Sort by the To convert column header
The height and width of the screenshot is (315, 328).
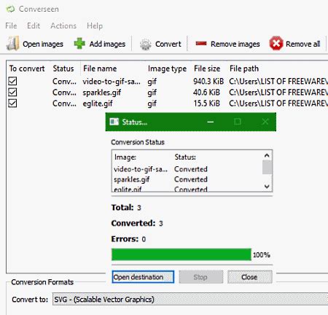click(27, 69)
